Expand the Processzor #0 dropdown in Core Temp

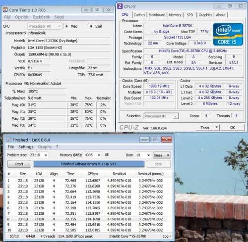[45, 26]
